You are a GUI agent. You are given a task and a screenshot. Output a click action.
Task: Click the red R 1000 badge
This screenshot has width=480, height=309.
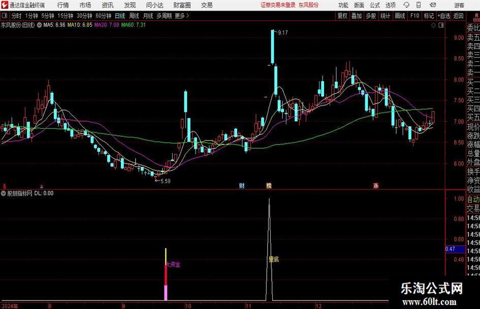point(476,17)
